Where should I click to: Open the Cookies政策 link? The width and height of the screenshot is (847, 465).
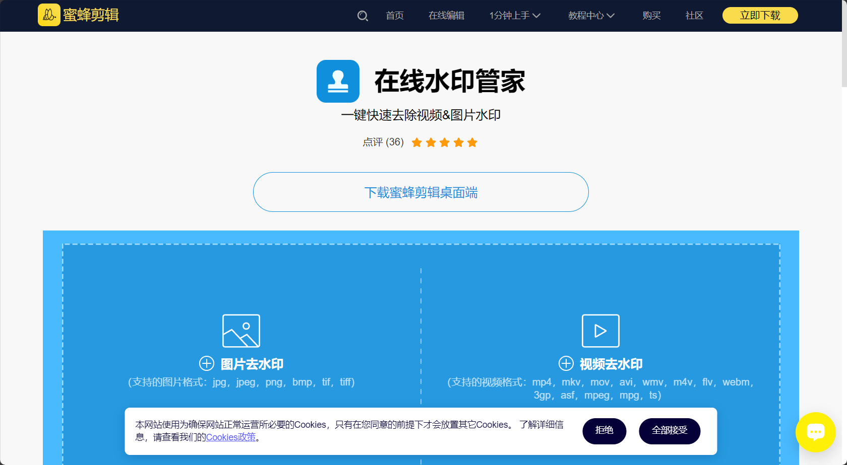point(231,437)
